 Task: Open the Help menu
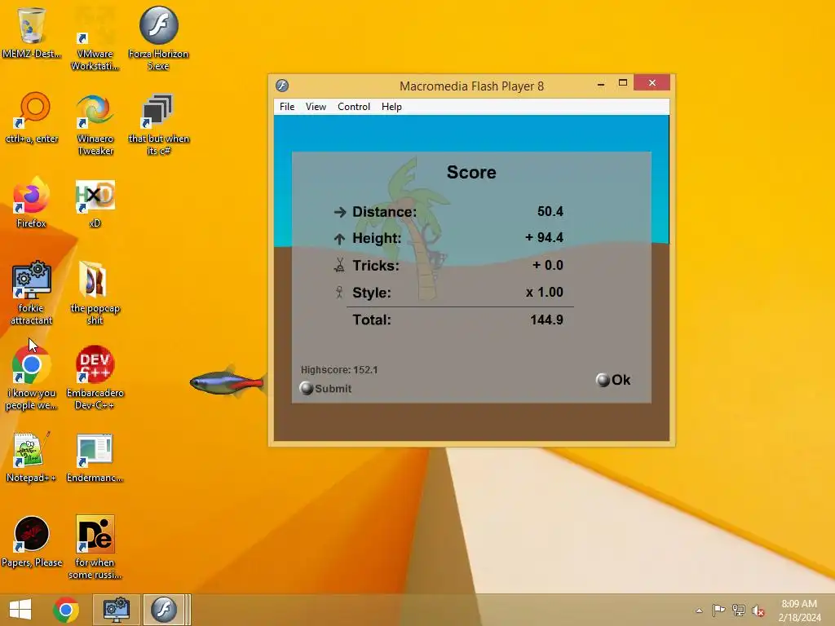391,107
